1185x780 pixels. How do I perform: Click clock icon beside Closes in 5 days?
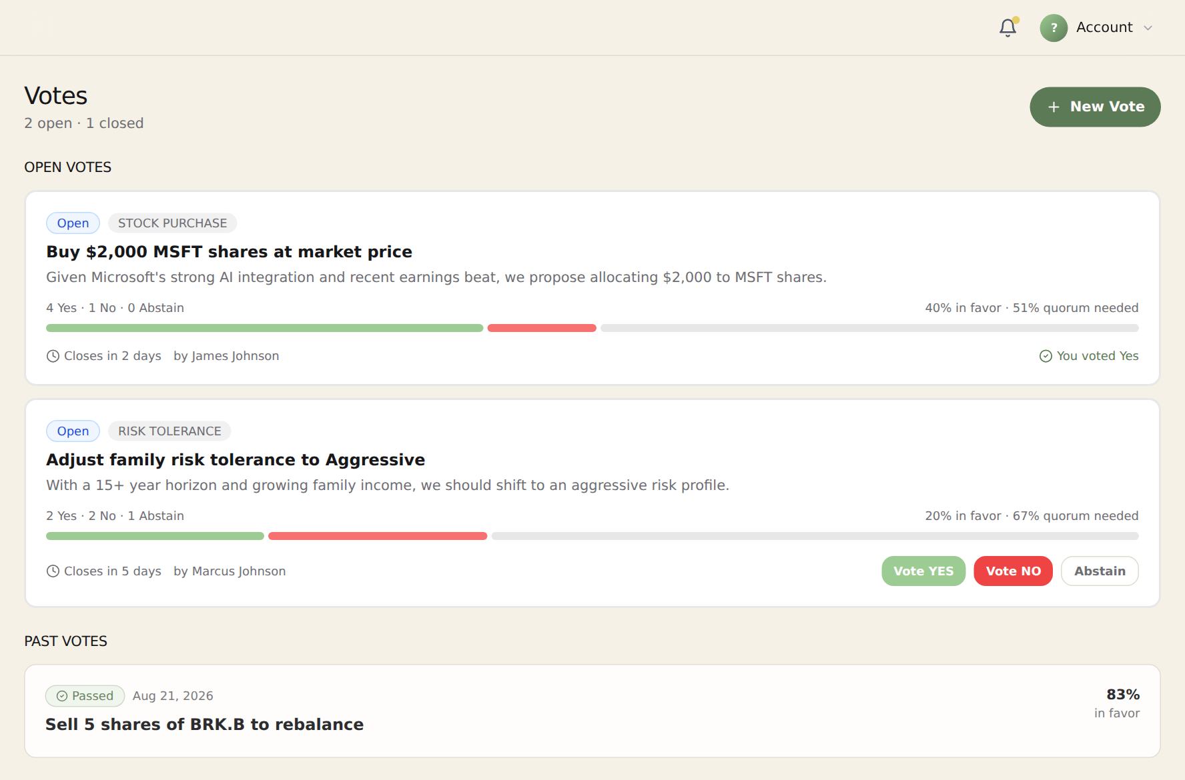(53, 571)
